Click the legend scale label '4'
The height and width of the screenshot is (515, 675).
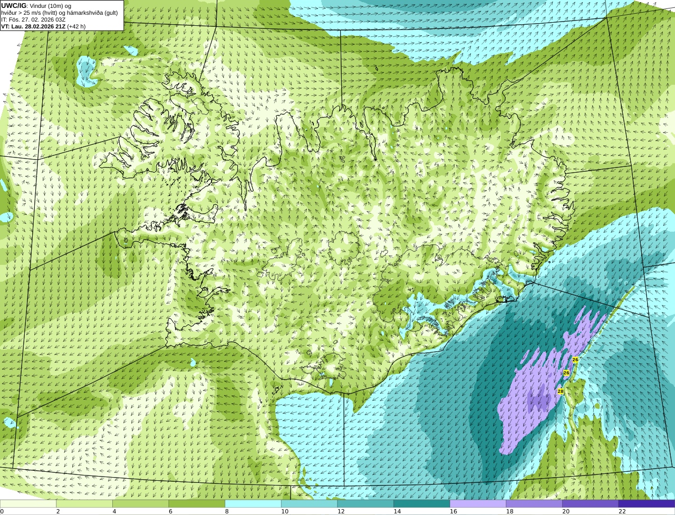[114, 511]
